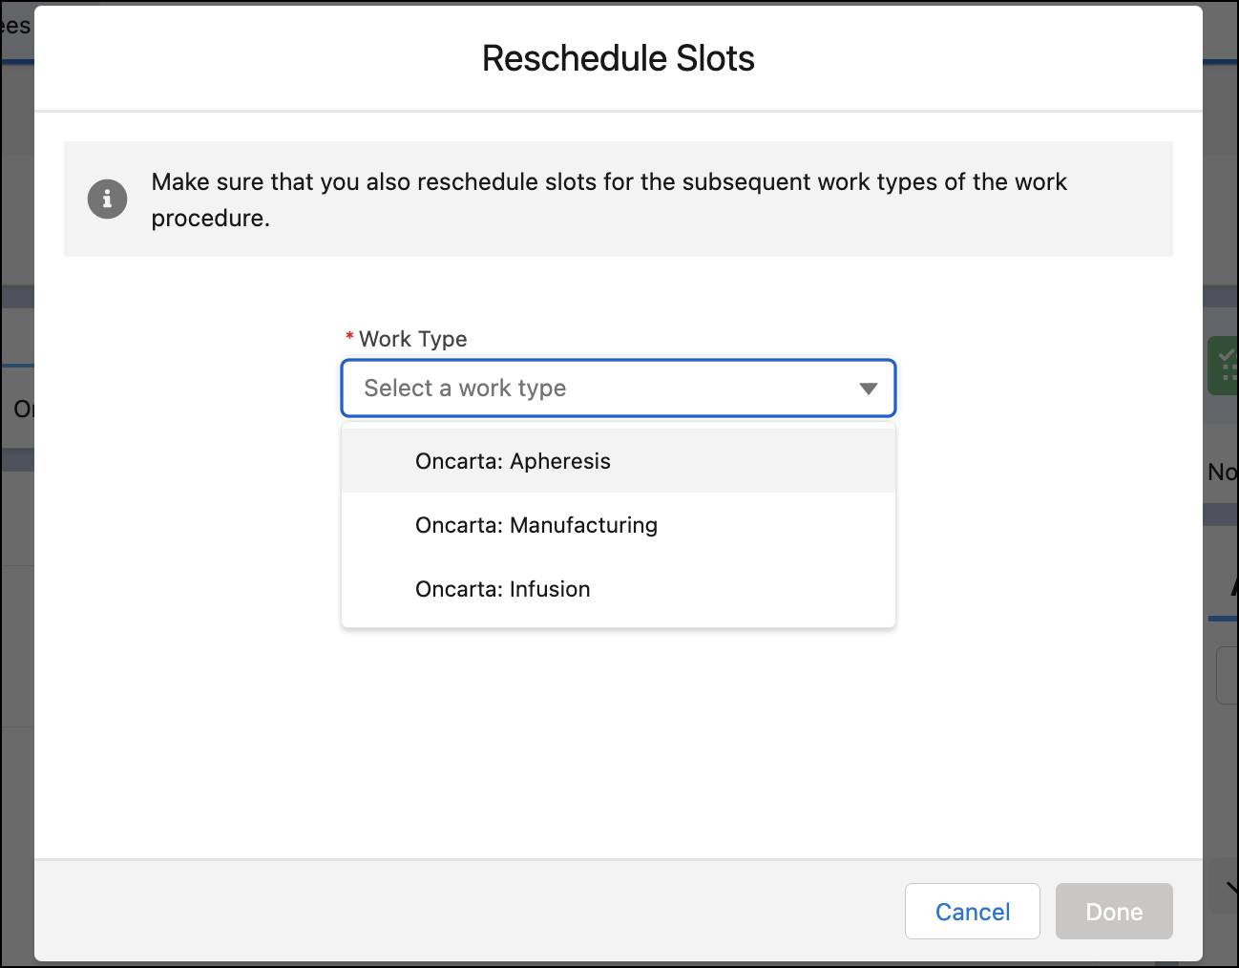The height and width of the screenshot is (968, 1239).
Task: Click the Done button
Action: point(1113,912)
